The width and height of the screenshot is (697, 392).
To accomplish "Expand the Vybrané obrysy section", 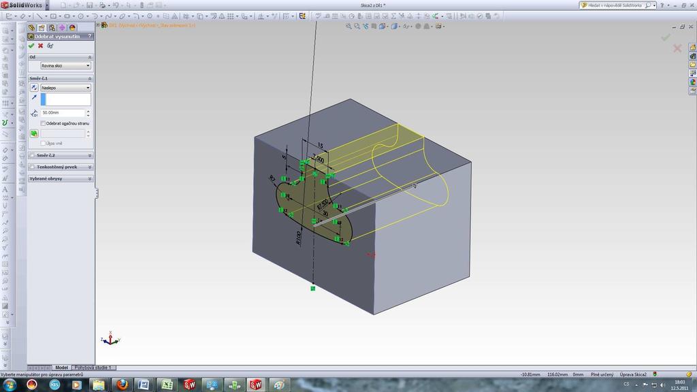I will [89, 178].
